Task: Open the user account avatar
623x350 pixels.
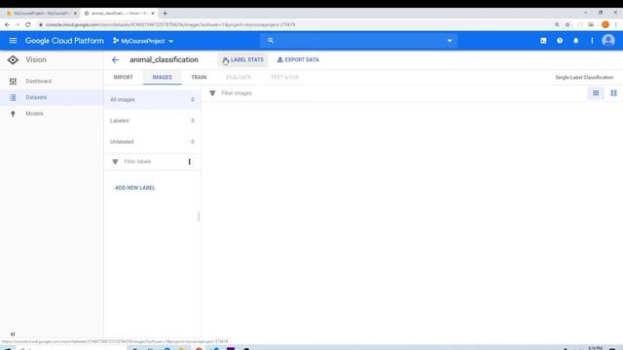Action: coord(607,41)
